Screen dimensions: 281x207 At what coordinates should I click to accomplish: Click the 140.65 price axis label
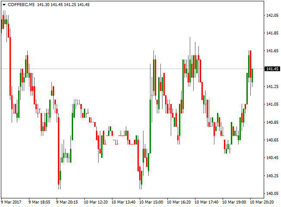click(x=272, y=140)
